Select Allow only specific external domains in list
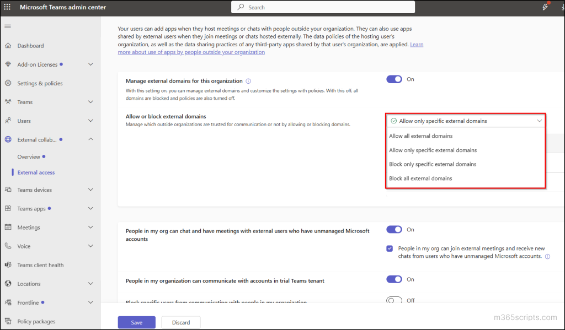Viewport: 565px width, 330px height. pos(465,150)
